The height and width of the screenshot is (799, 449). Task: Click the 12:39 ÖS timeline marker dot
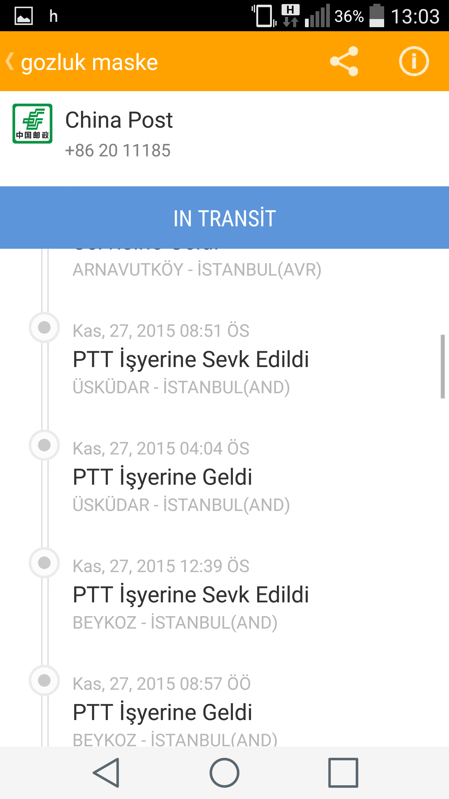pyautogui.click(x=44, y=563)
